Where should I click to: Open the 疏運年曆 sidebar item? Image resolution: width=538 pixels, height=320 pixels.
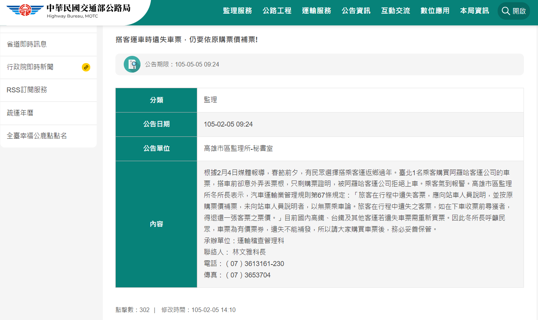48,113
